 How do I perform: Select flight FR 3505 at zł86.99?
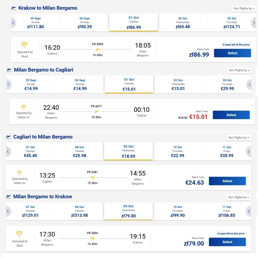[x=232, y=53]
